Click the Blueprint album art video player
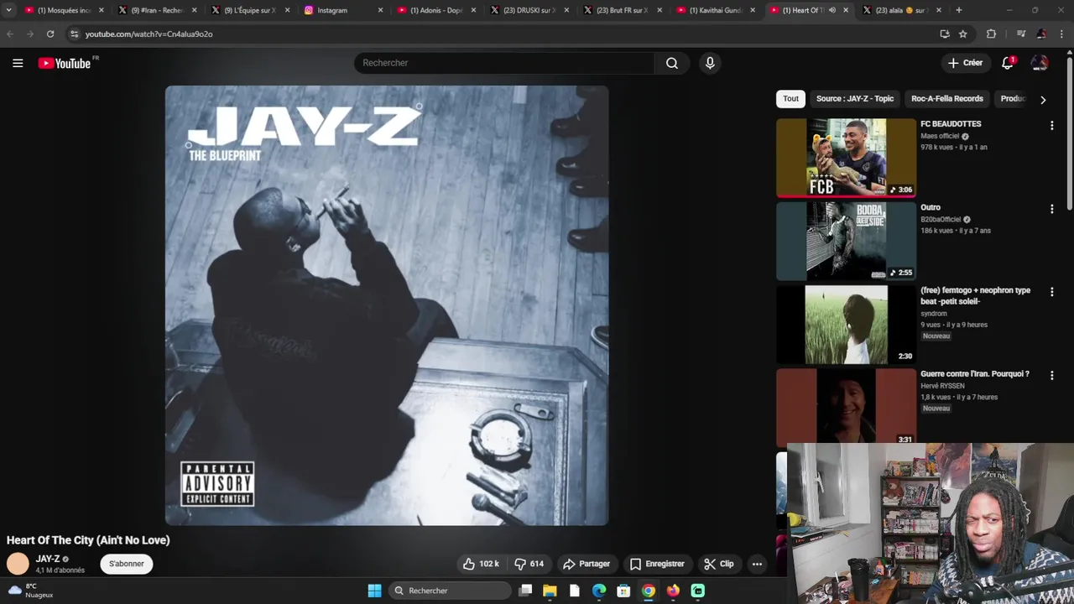 (387, 305)
